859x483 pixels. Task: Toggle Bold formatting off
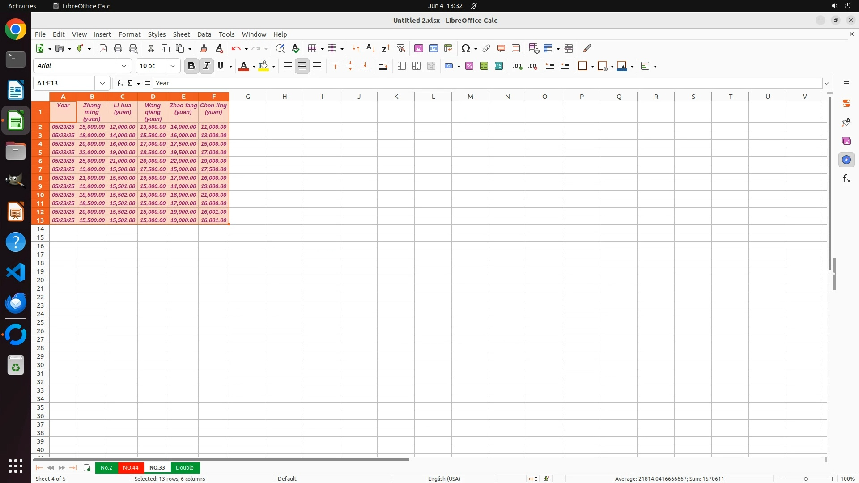pos(191,66)
